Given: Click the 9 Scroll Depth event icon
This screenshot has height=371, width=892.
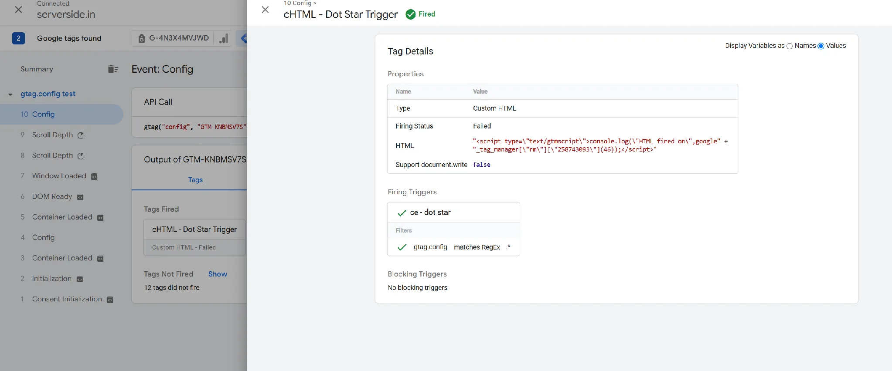Looking at the screenshot, I should 81,135.
